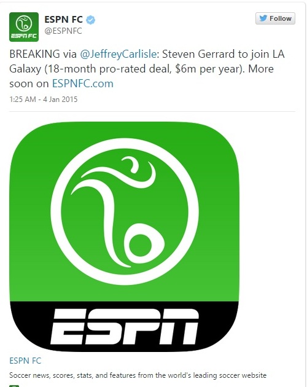The height and width of the screenshot is (387, 307).
Task: Open the ESPN FC card title link
Action: coord(25,361)
